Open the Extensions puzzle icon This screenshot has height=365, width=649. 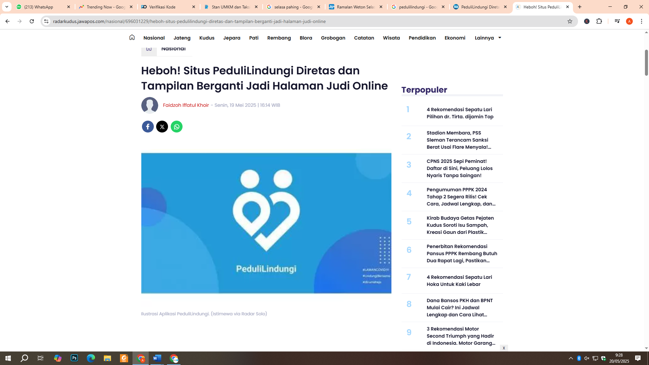599,21
